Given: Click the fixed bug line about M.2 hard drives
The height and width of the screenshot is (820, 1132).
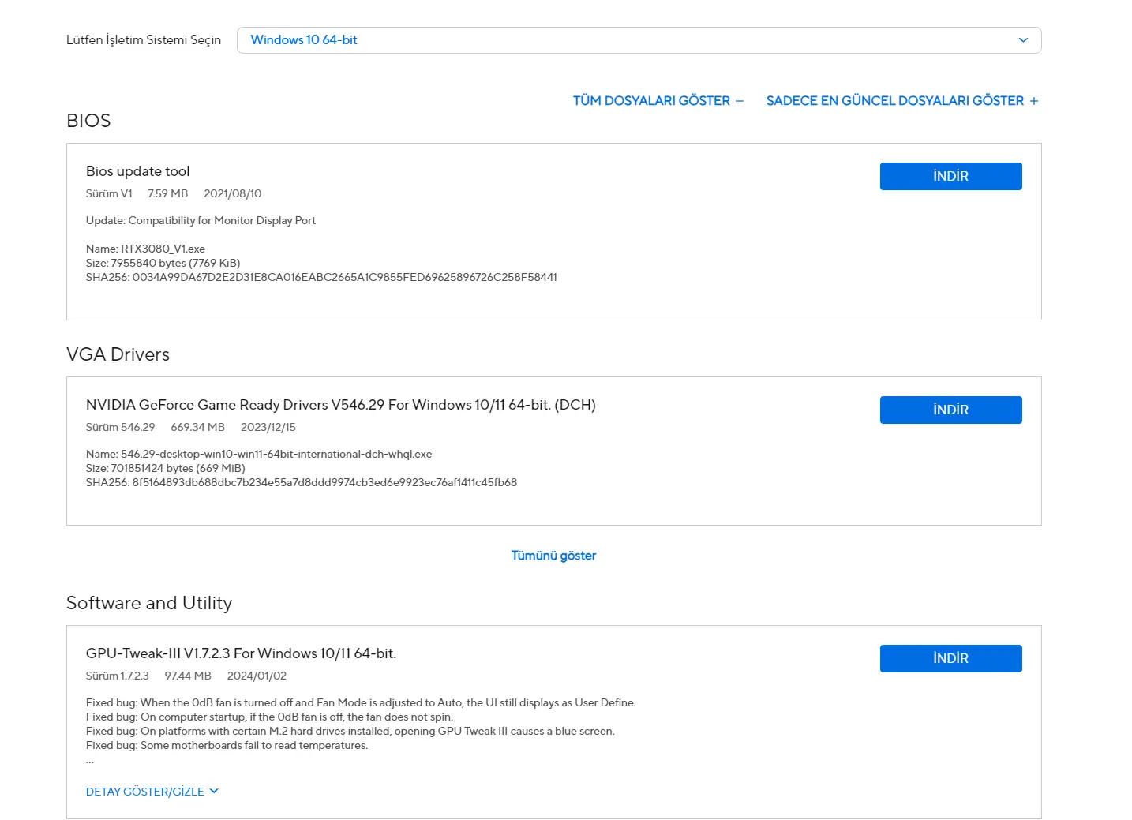Looking at the screenshot, I should (x=350, y=731).
